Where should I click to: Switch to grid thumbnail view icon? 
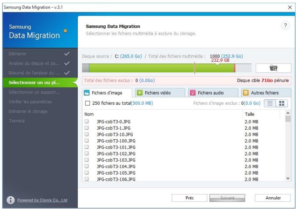point(282,103)
